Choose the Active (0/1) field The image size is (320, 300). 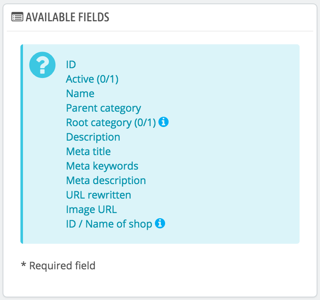pyautogui.click(x=92, y=79)
